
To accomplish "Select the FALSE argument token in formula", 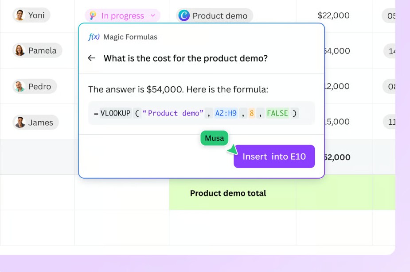I will (277, 113).
